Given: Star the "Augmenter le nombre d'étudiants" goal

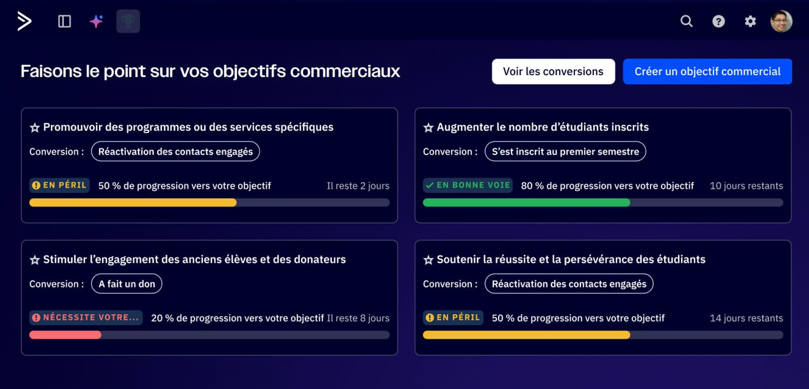Looking at the screenshot, I should tap(428, 128).
